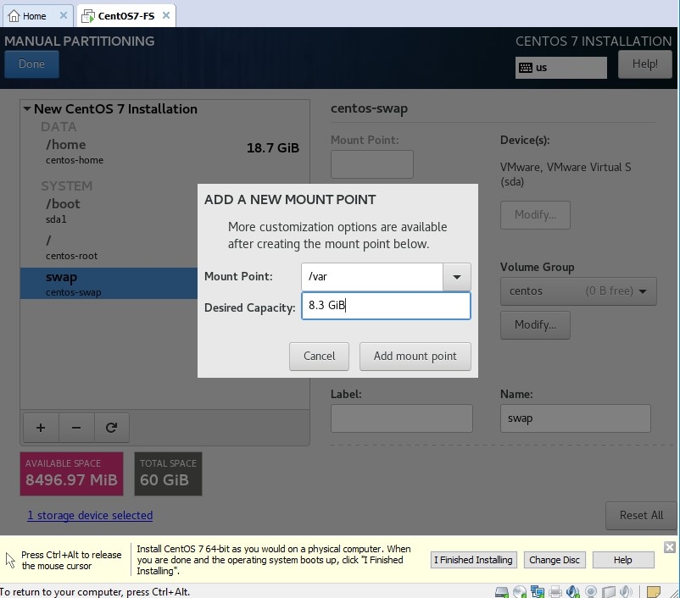
Task: Open the centos Volume Group dropdown
Action: (578, 291)
